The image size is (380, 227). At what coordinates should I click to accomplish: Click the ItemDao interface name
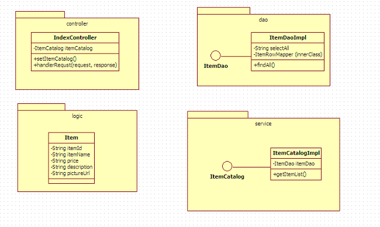click(216, 66)
